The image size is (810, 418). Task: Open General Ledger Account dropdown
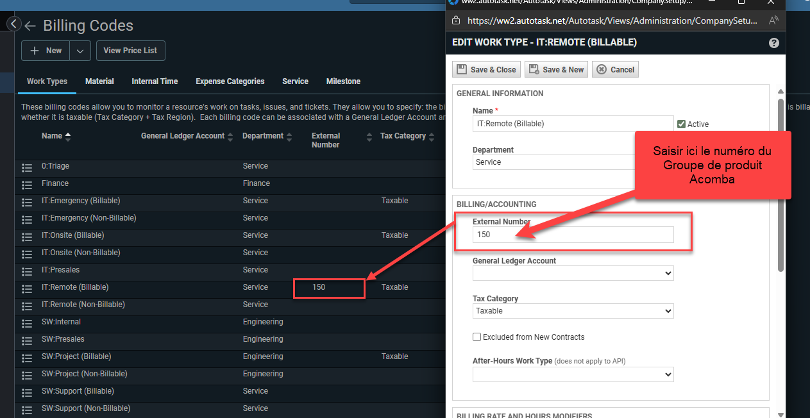pos(573,273)
